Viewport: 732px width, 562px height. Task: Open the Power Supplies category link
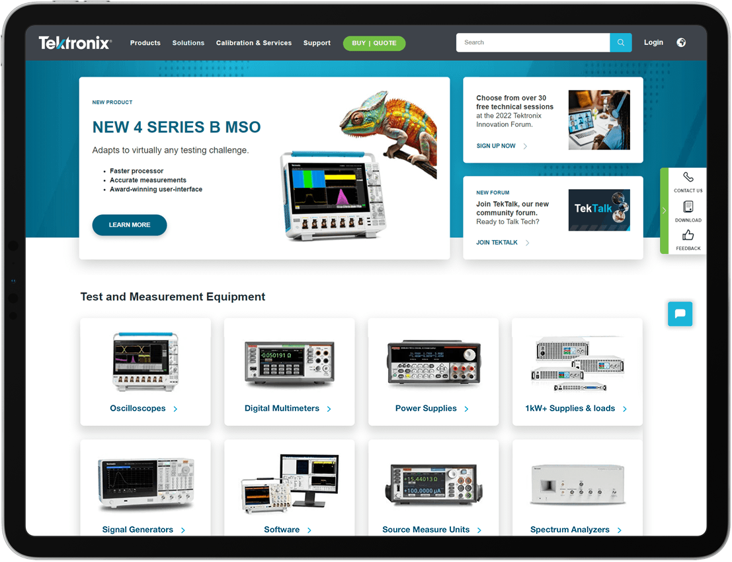point(426,409)
